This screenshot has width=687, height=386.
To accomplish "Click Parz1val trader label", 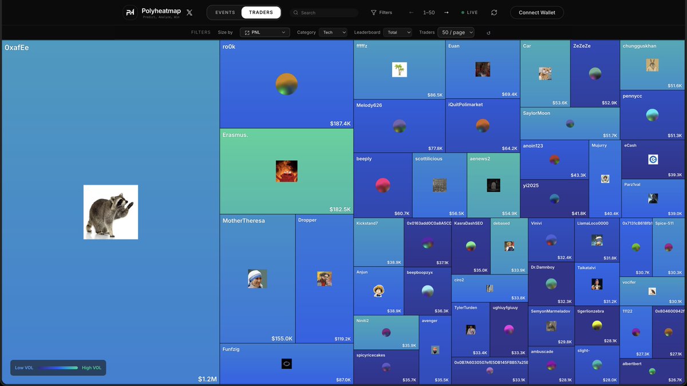I will pyautogui.click(x=632, y=184).
